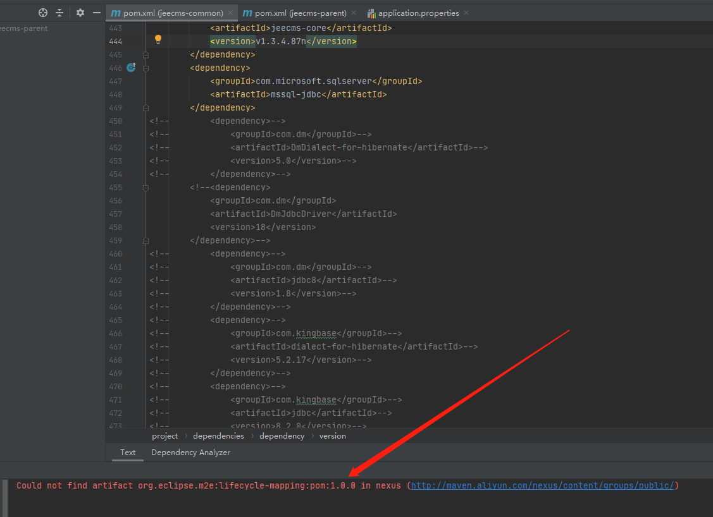713x517 pixels.
Task: Select the Text tab below editor
Action: pos(128,453)
